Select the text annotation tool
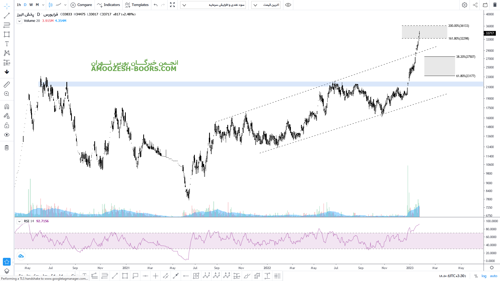This screenshot has height=281, width=500. pos(7,44)
